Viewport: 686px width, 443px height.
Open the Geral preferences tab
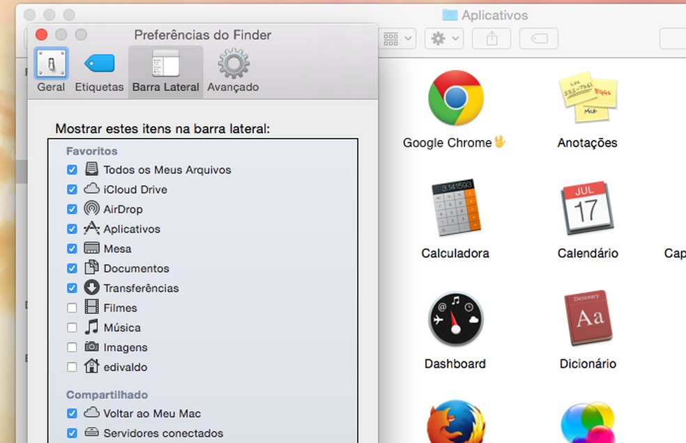click(51, 71)
